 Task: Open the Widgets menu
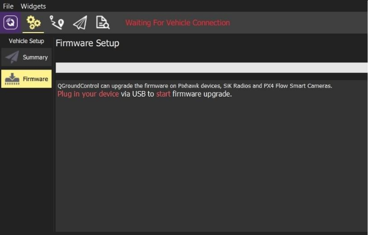(x=33, y=6)
